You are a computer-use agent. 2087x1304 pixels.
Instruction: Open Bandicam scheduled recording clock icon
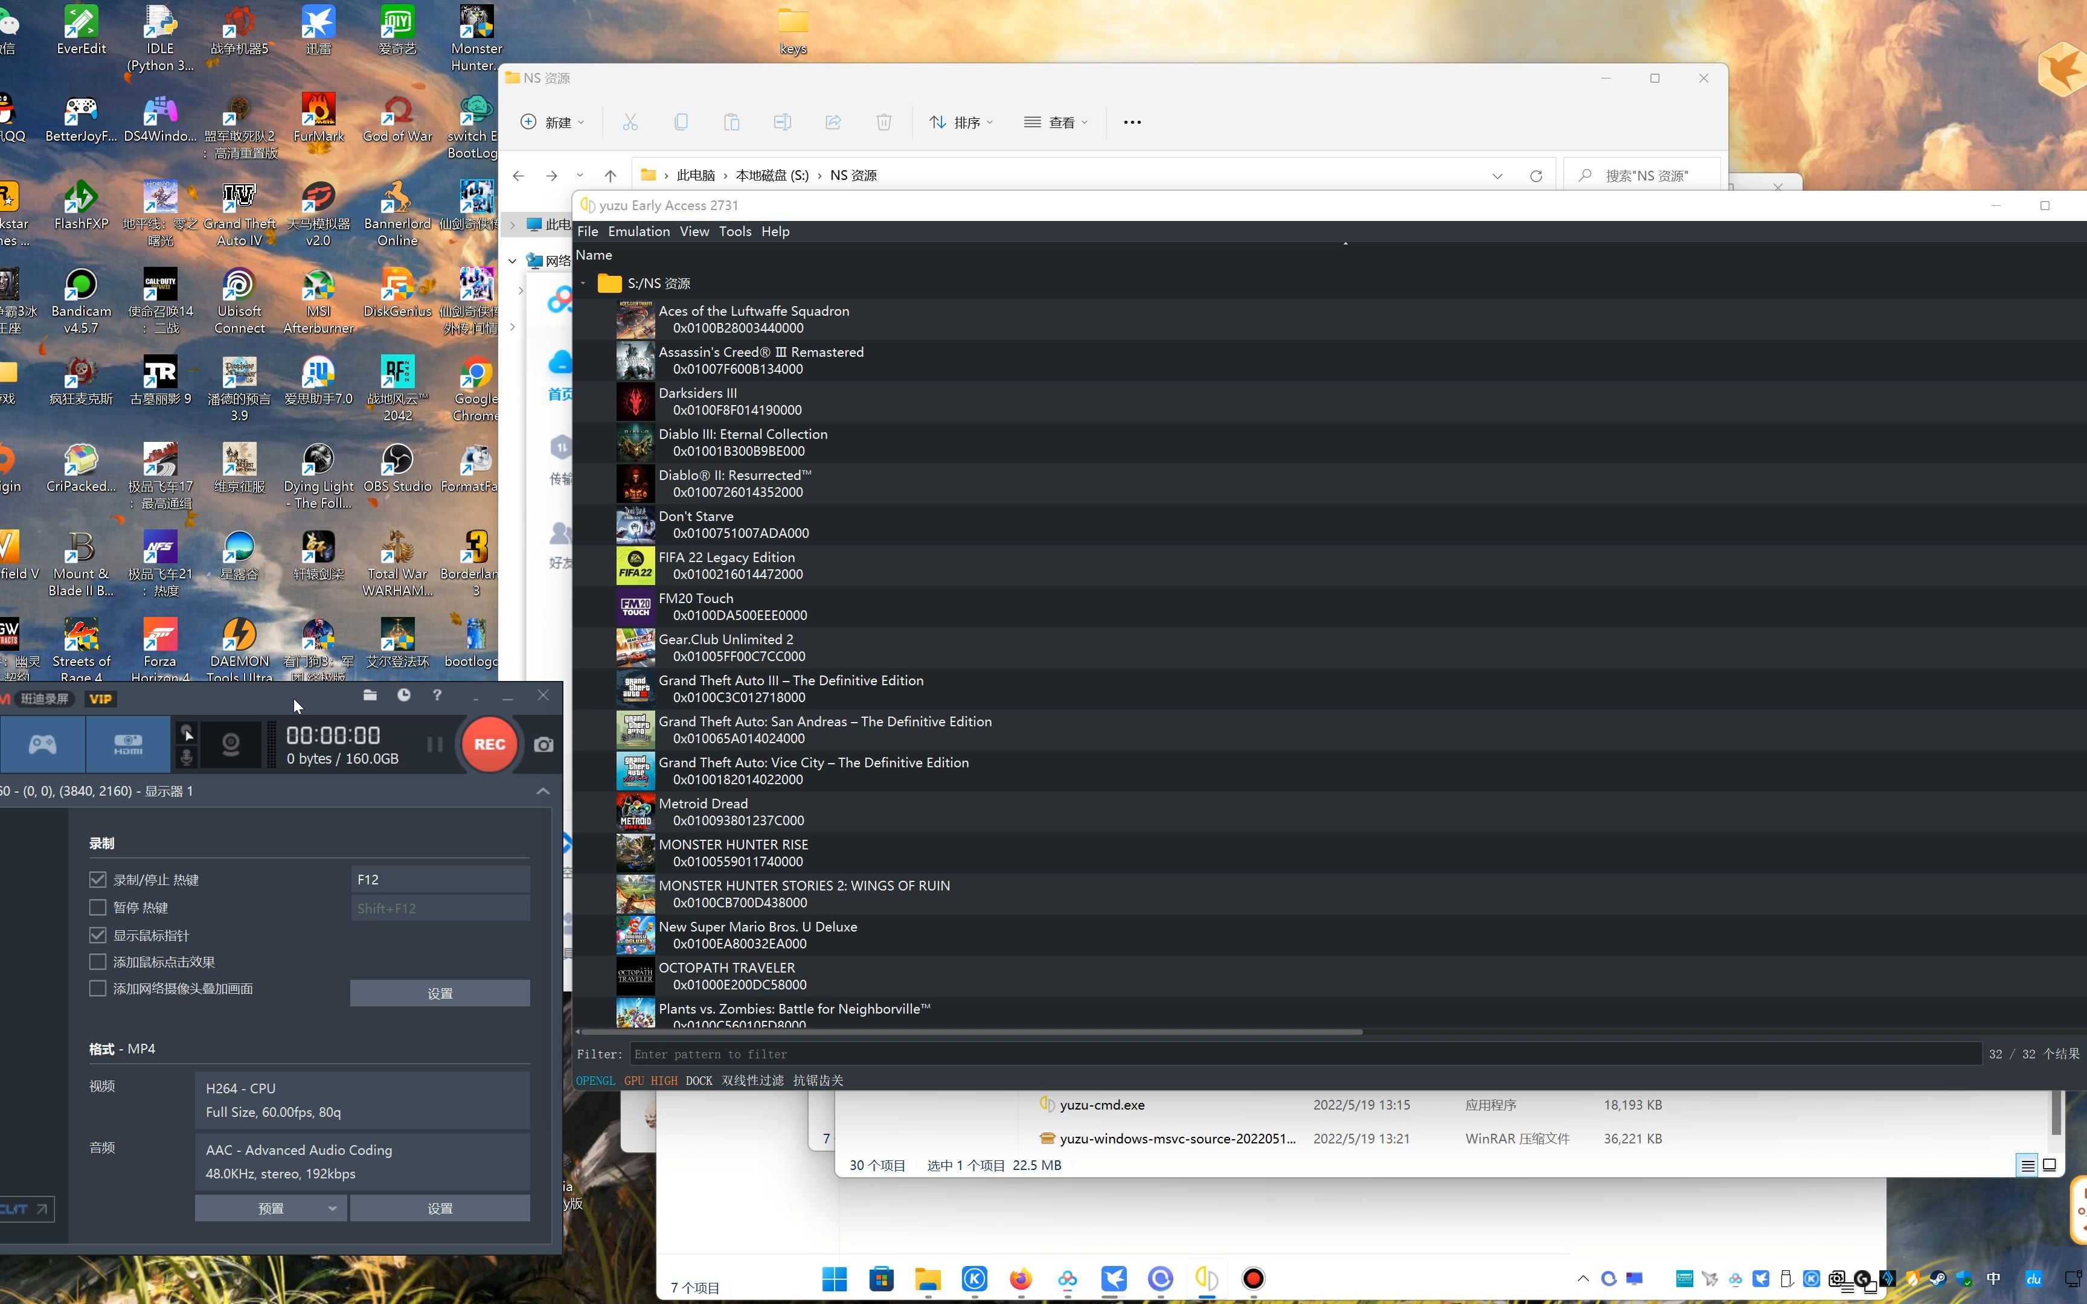[x=403, y=694]
